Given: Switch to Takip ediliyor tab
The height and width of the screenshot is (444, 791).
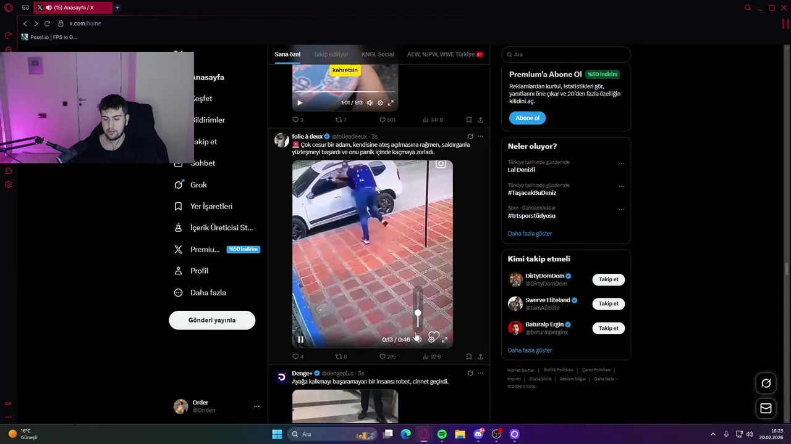Looking at the screenshot, I should (331, 54).
